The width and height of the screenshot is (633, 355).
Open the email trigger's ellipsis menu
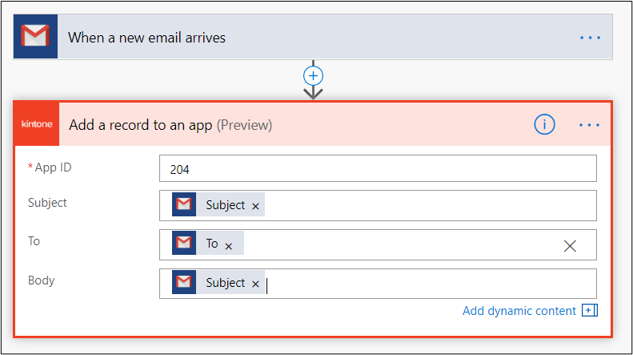point(590,38)
